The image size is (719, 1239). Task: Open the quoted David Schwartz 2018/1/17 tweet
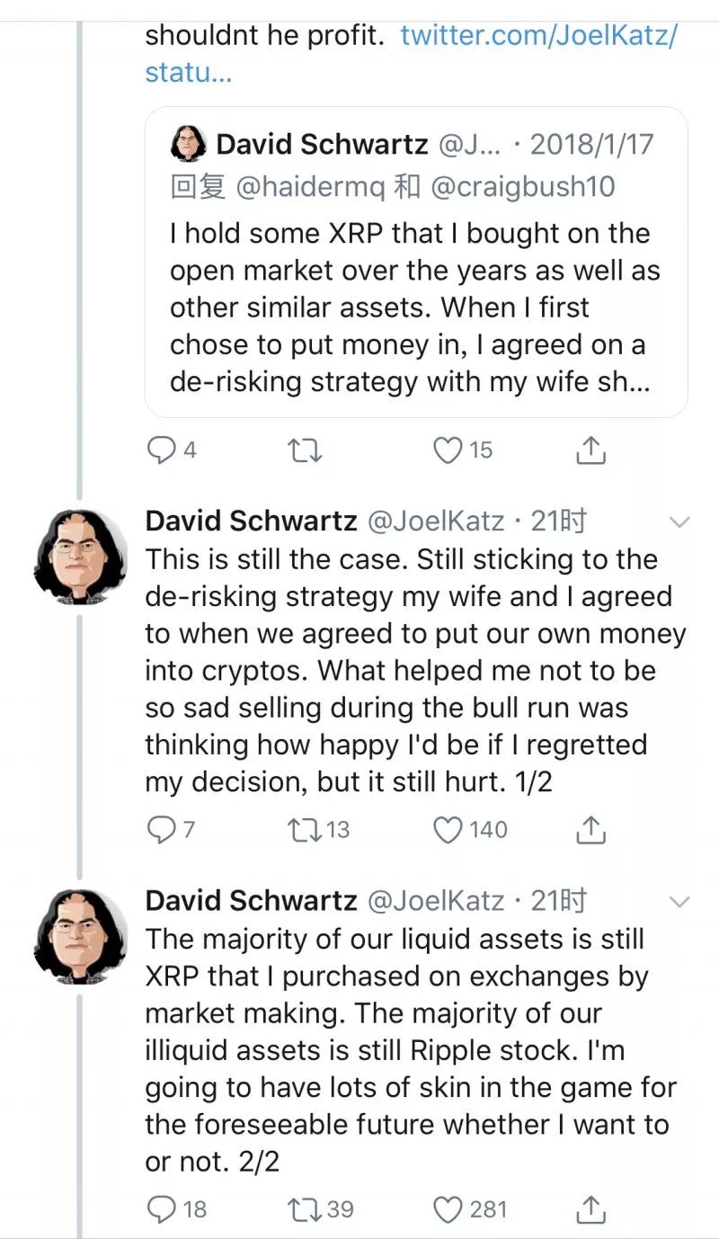tap(416, 262)
